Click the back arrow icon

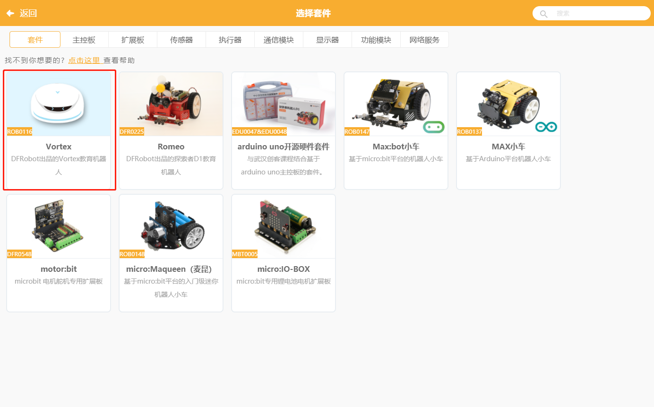click(x=10, y=13)
